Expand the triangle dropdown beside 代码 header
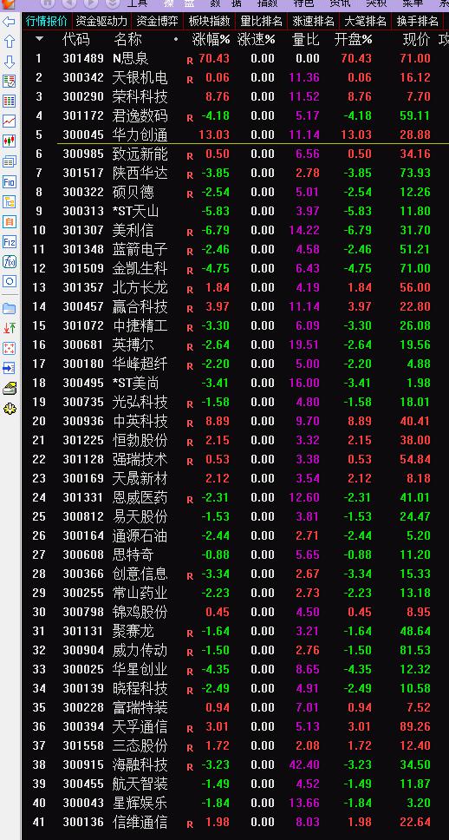The height and width of the screenshot is (840, 449). tap(40, 39)
